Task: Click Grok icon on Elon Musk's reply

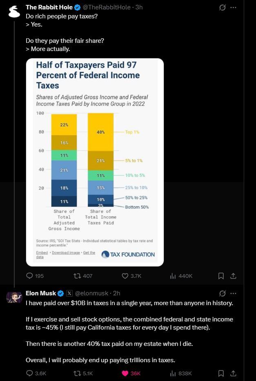Action: [222, 294]
